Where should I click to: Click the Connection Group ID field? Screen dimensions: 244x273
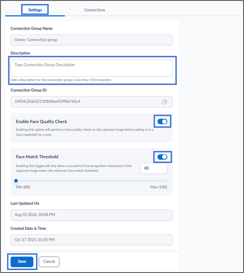pos(92,102)
